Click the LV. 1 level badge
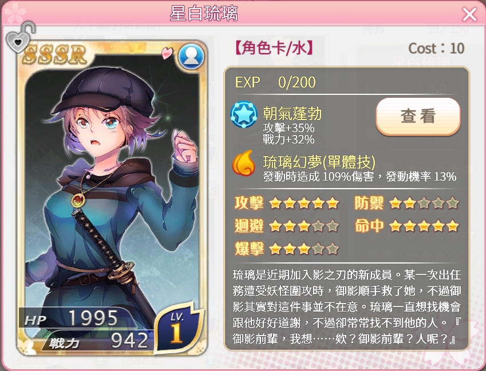The image size is (486, 371). tap(178, 328)
